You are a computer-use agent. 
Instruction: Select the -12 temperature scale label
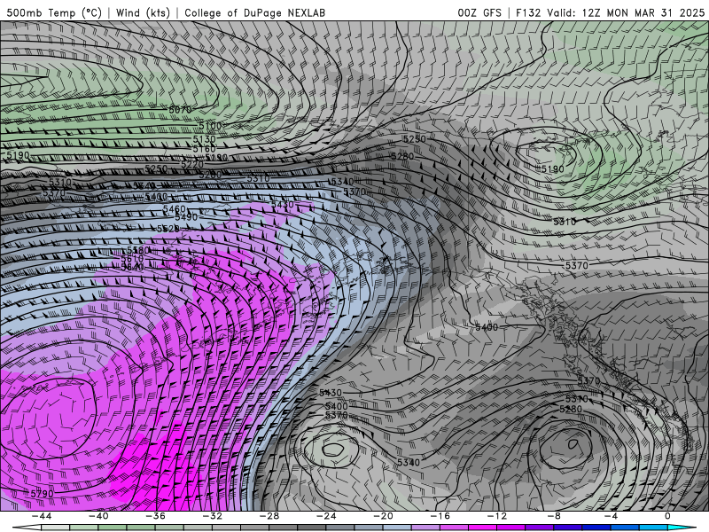pos(497,516)
